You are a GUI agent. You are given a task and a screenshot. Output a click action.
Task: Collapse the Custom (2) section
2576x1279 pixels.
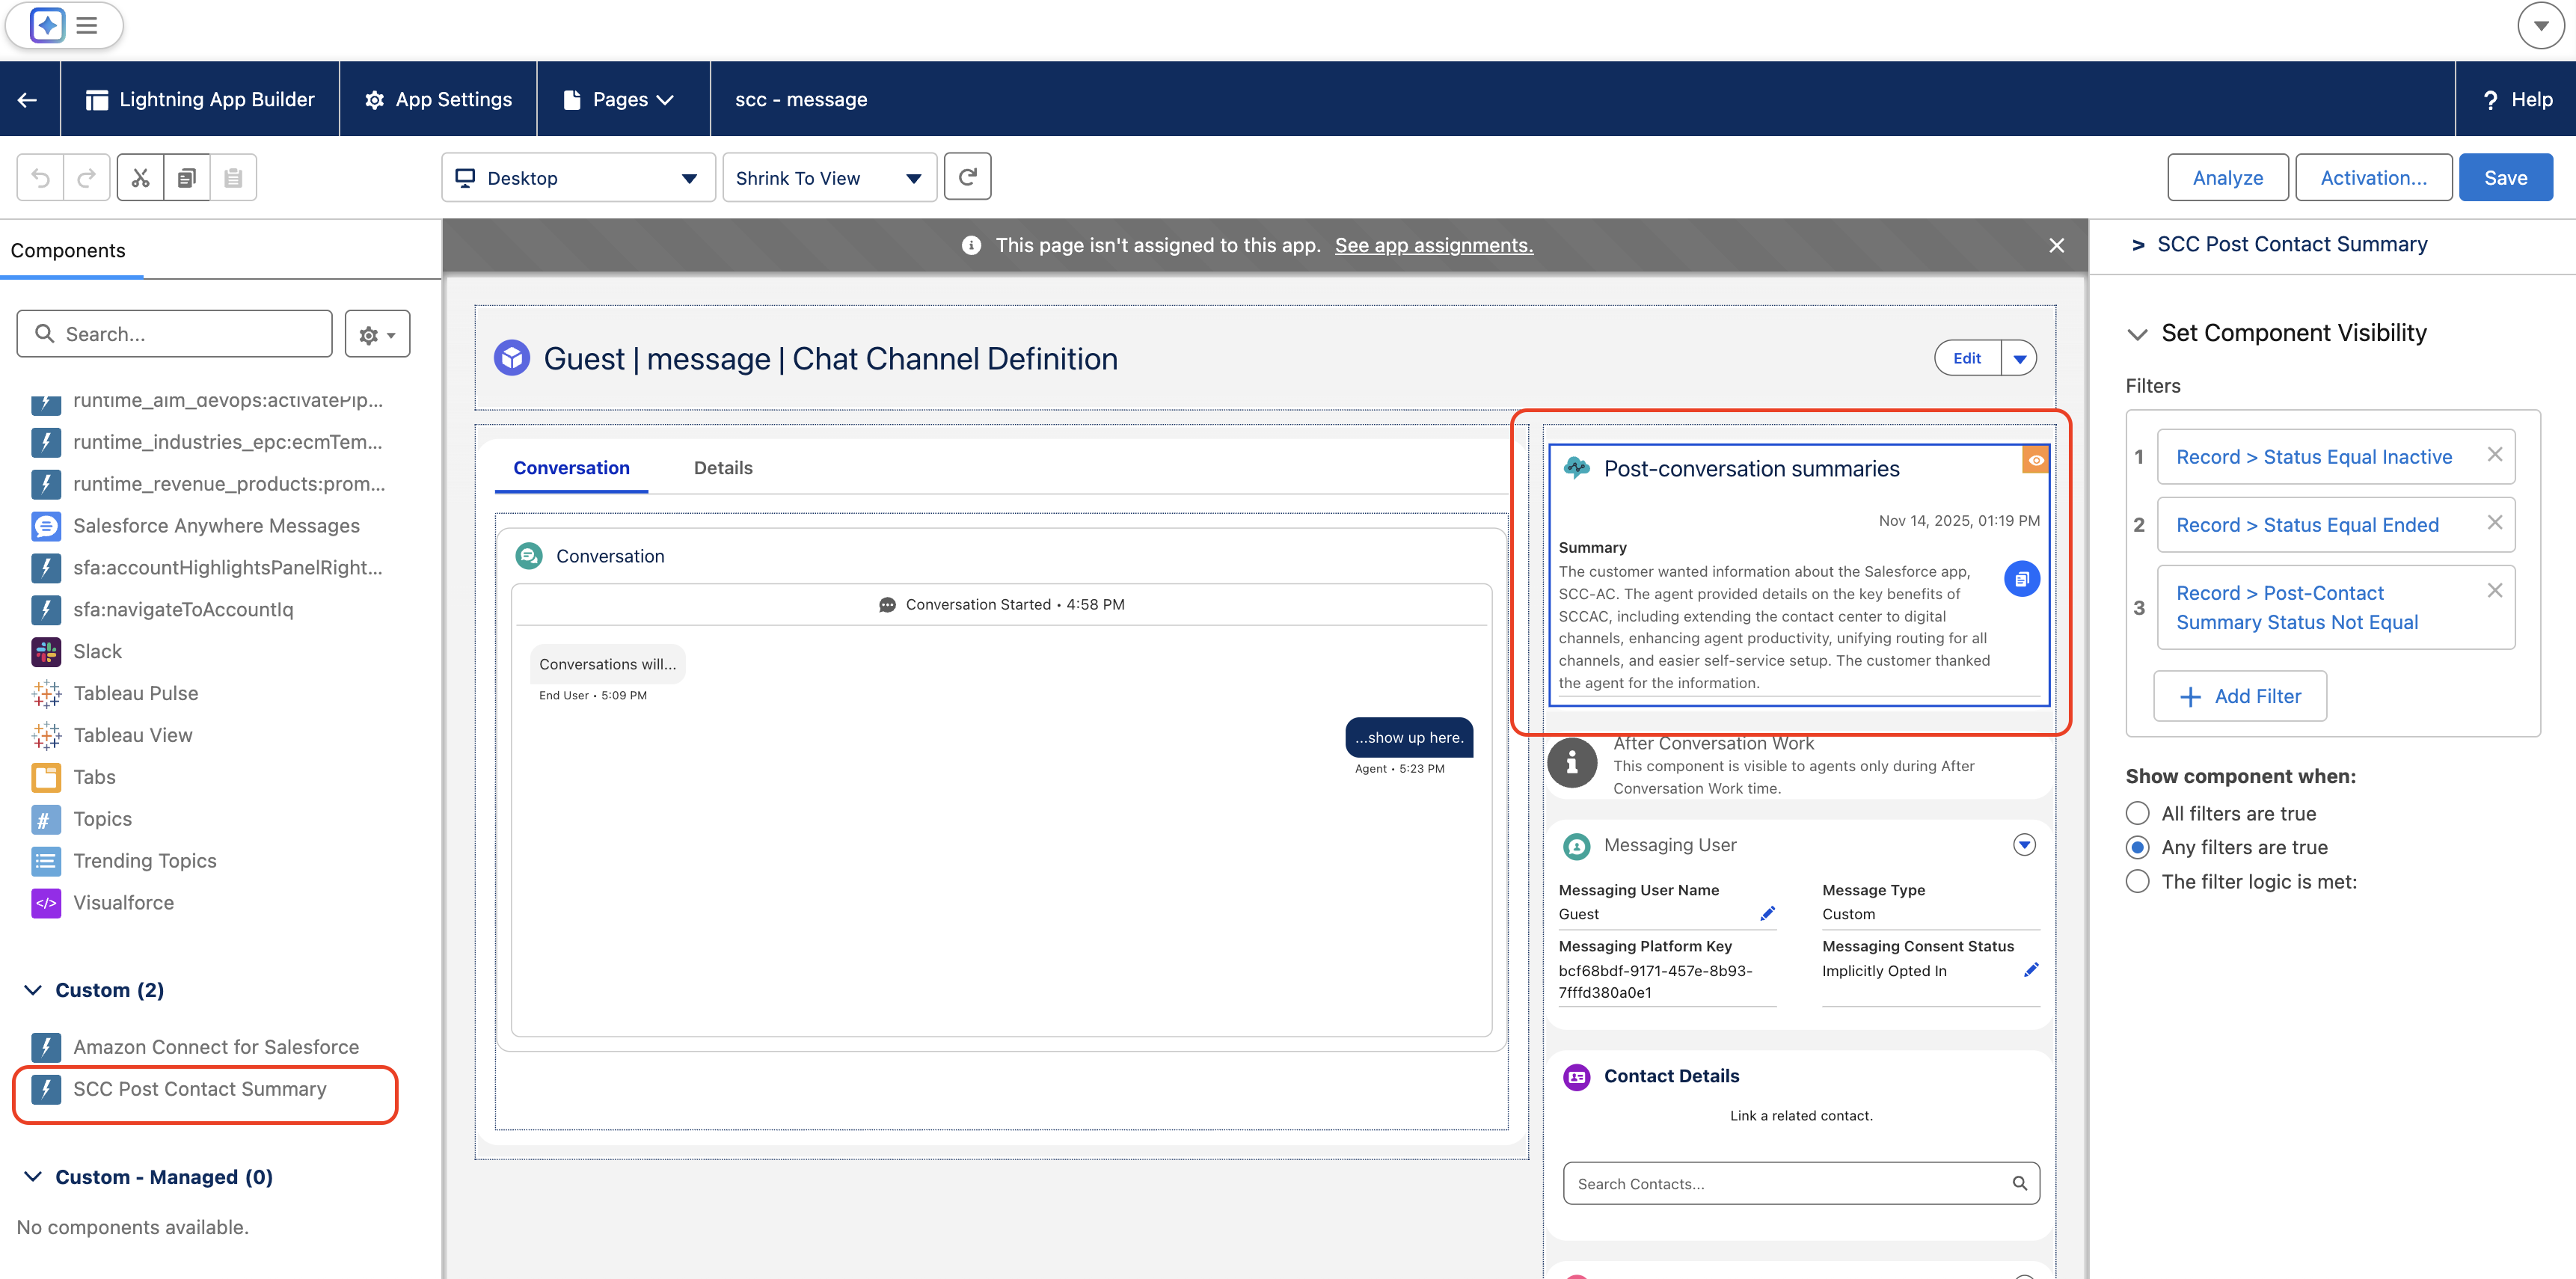pyautogui.click(x=33, y=990)
